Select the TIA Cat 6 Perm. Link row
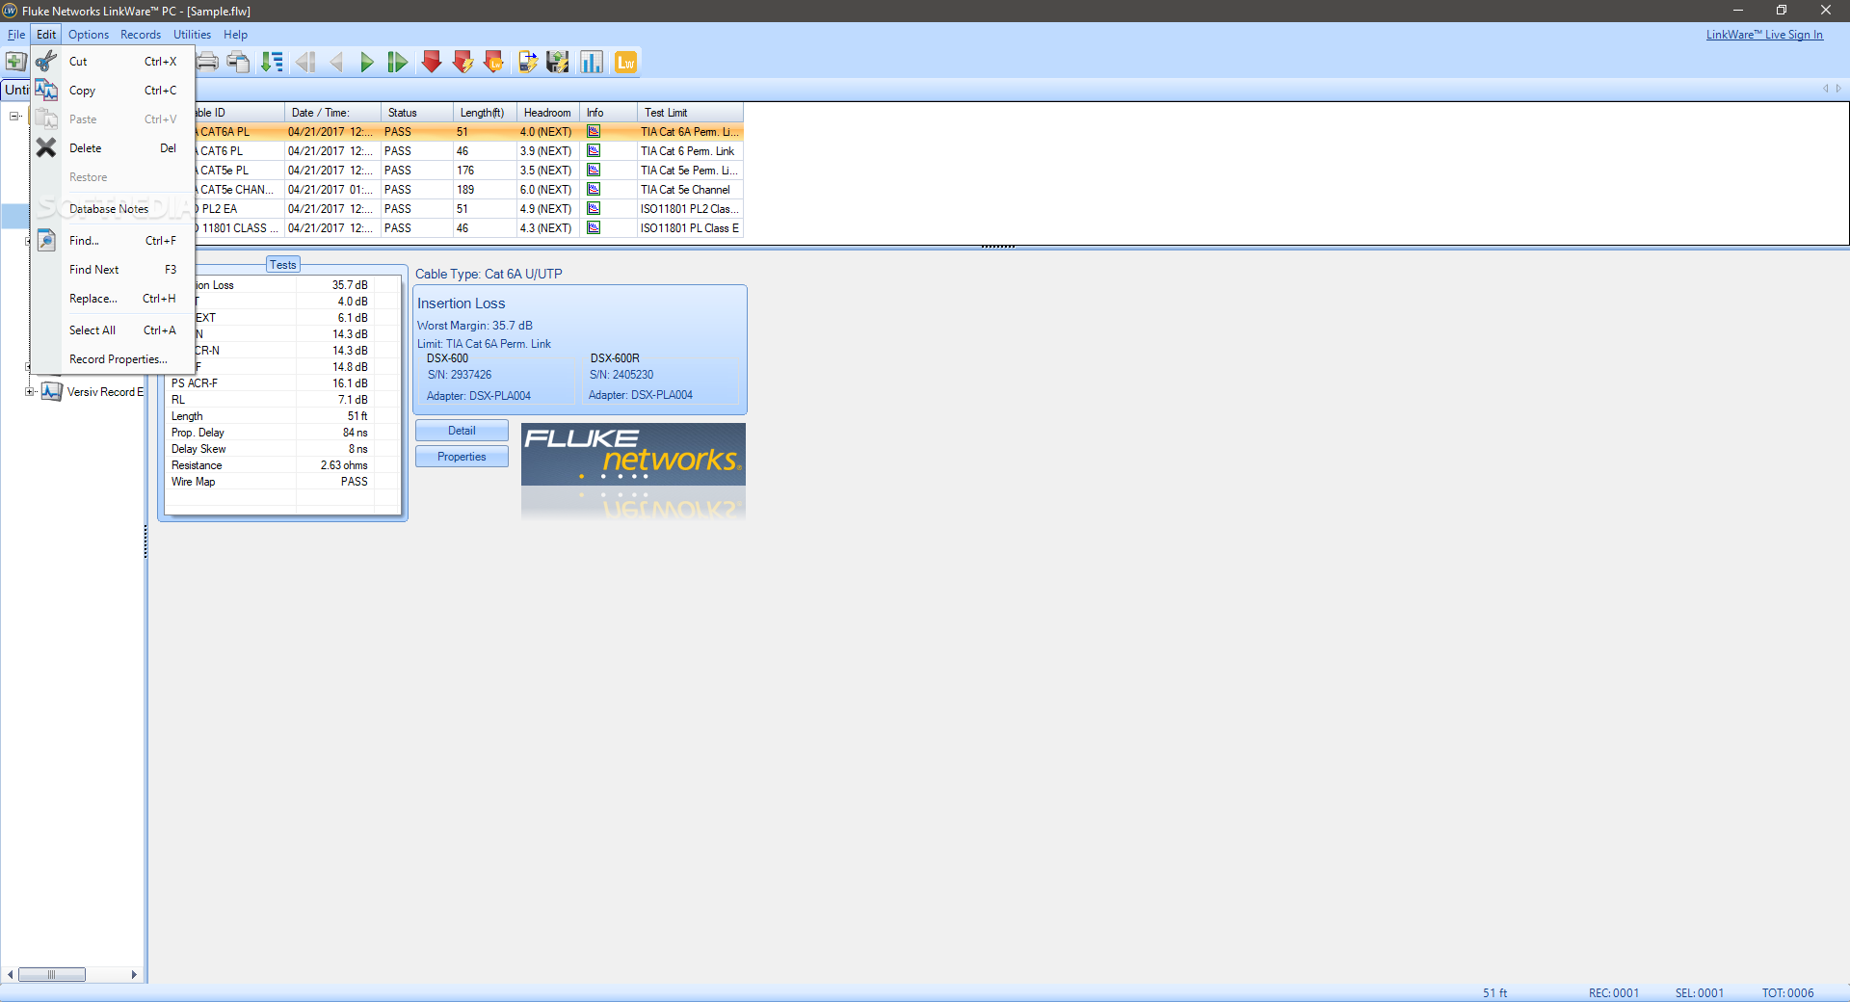The image size is (1850, 1002). pos(467,151)
